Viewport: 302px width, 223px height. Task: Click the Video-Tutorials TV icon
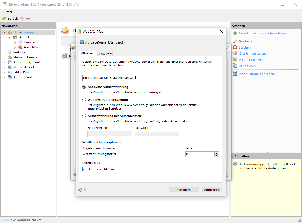click(x=235, y=74)
